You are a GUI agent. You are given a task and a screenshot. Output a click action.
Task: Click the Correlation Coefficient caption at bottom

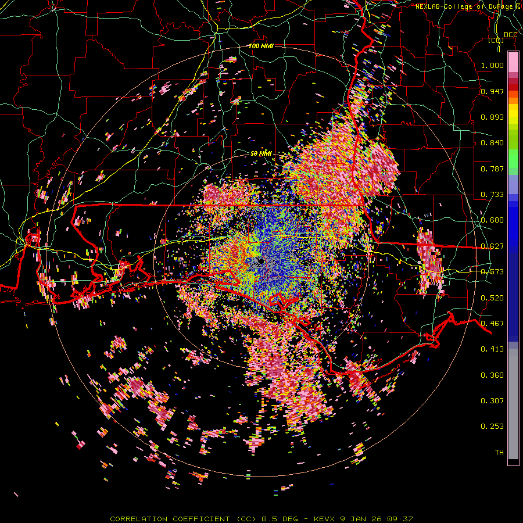261,519
